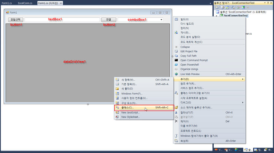Click the Copy Full Path icon
274x153 pixels.
point(176,56)
